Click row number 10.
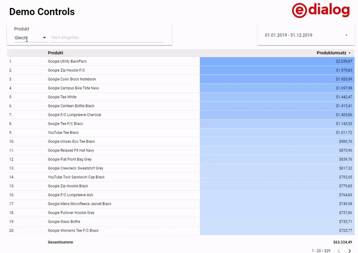This screenshot has width=358, height=253. (12, 142)
